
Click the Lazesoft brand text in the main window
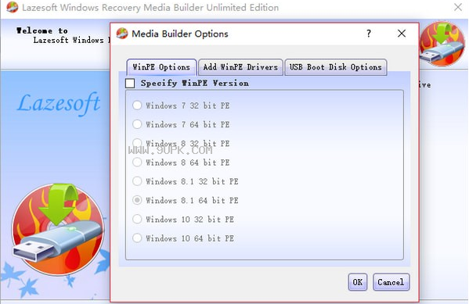pyautogui.click(x=59, y=103)
